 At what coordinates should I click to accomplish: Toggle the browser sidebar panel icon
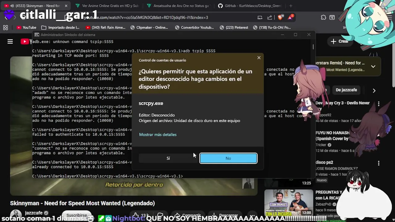pos(332,18)
